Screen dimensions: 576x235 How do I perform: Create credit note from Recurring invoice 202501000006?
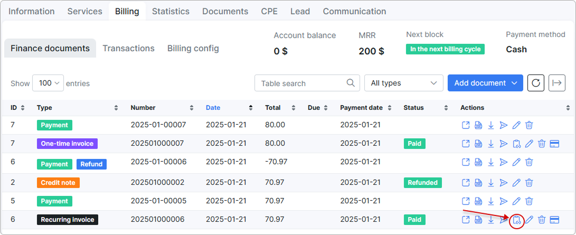click(517, 220)
